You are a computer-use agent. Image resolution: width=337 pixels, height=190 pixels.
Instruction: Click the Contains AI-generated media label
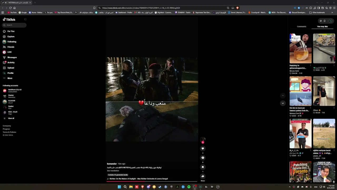coord(118,175)
